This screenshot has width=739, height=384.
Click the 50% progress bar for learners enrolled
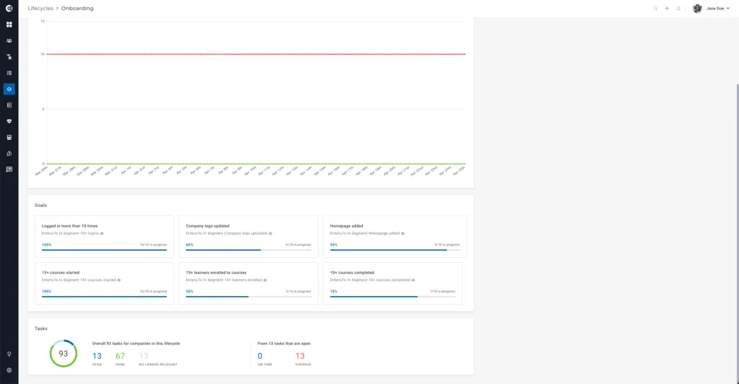point(248,297)
